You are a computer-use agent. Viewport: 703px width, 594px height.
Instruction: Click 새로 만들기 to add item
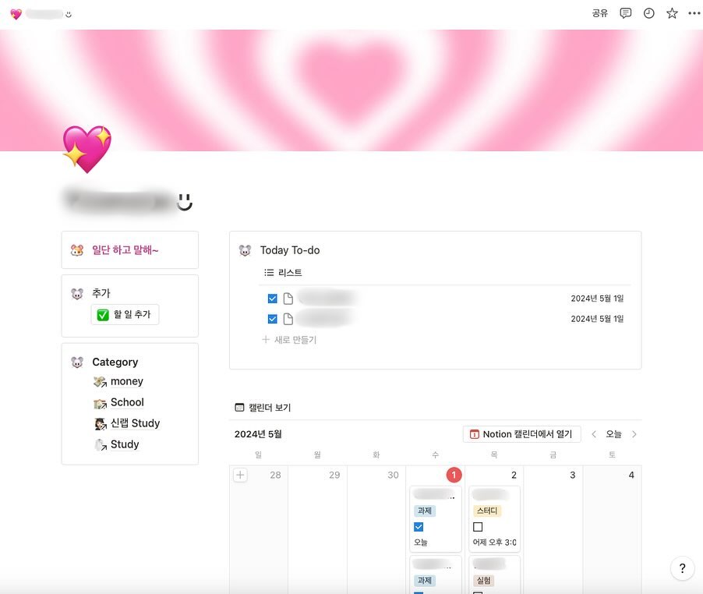(x=289, y=340)
